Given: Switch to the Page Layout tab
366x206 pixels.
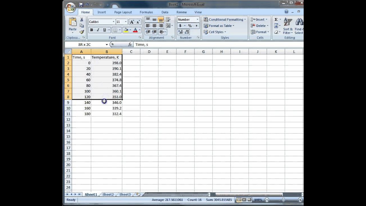Looking at the screenshot, I should [x=123, y=12].
